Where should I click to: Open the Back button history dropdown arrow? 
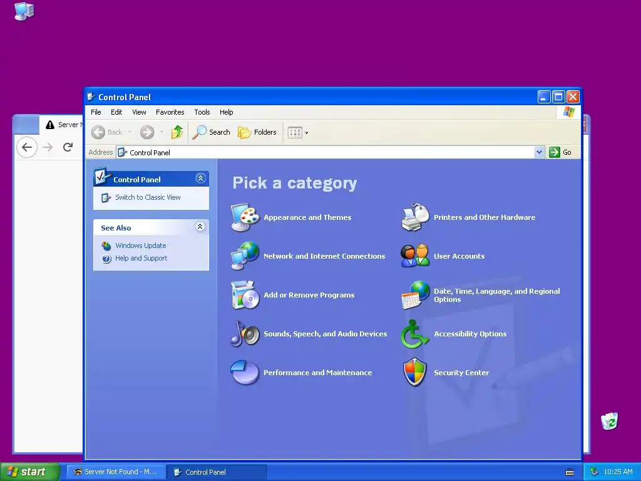(x=130, y=132)
